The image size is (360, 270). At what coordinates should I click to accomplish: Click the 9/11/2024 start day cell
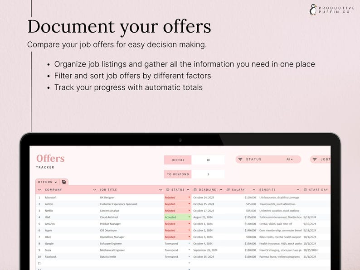click(x=316, y=217)
